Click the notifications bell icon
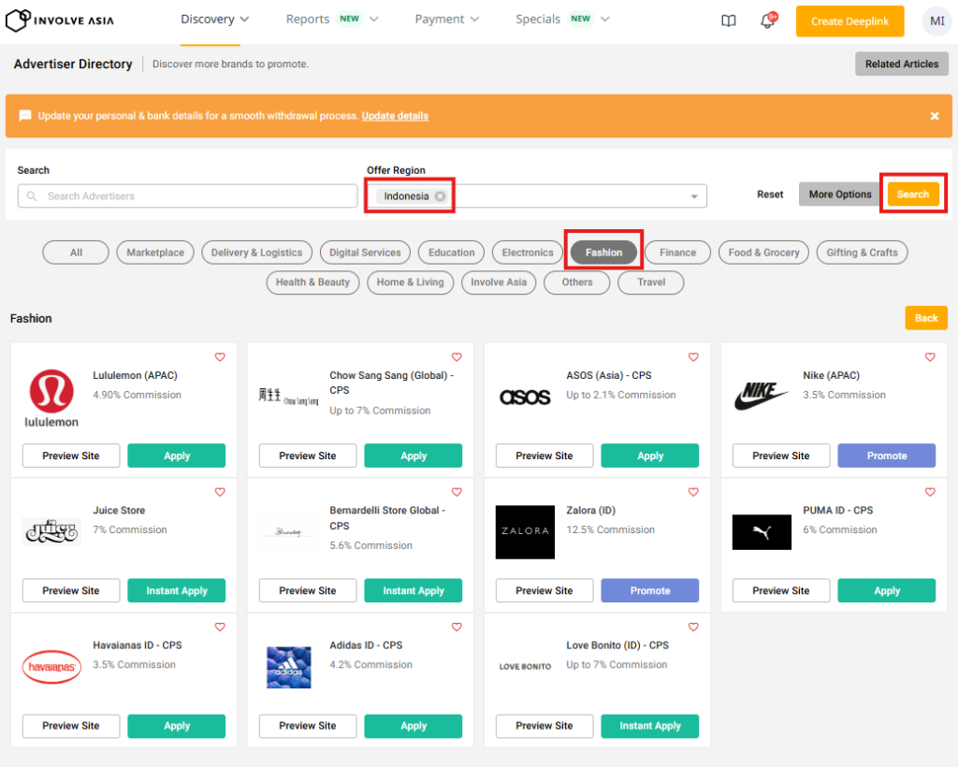Image resolution: width=958 pixels, height=767 pixels. [x=768, y=21]
